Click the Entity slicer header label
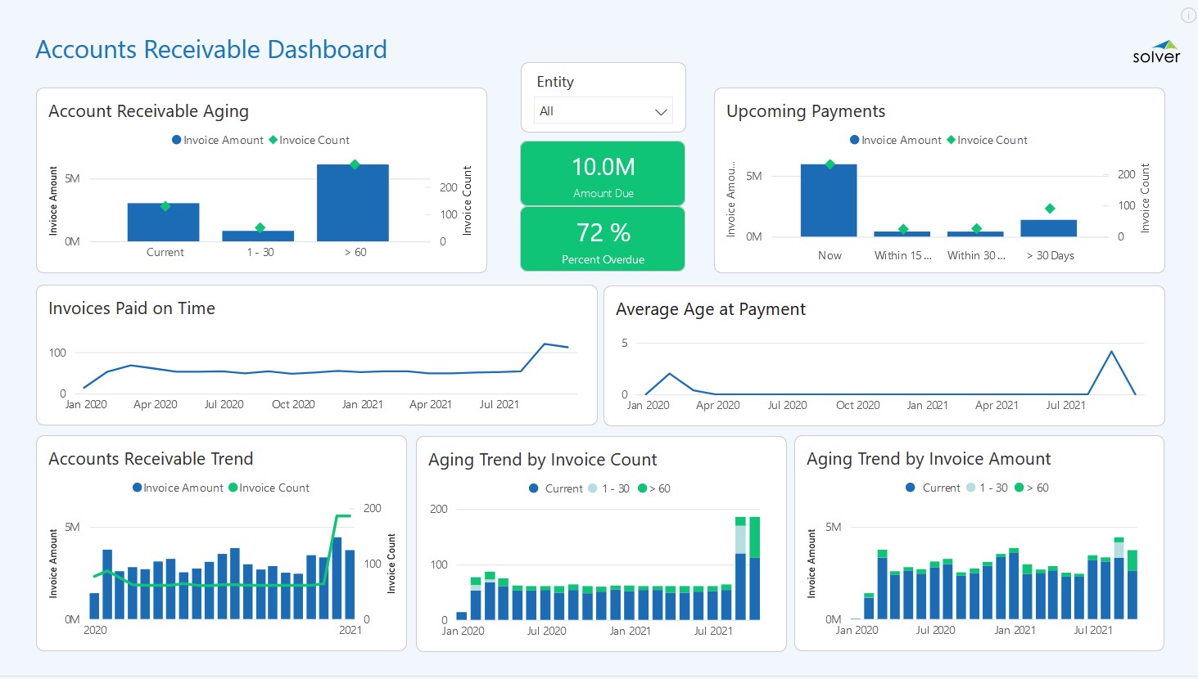1198x679 pixels. pyautogui.click(x=555, y=82)
